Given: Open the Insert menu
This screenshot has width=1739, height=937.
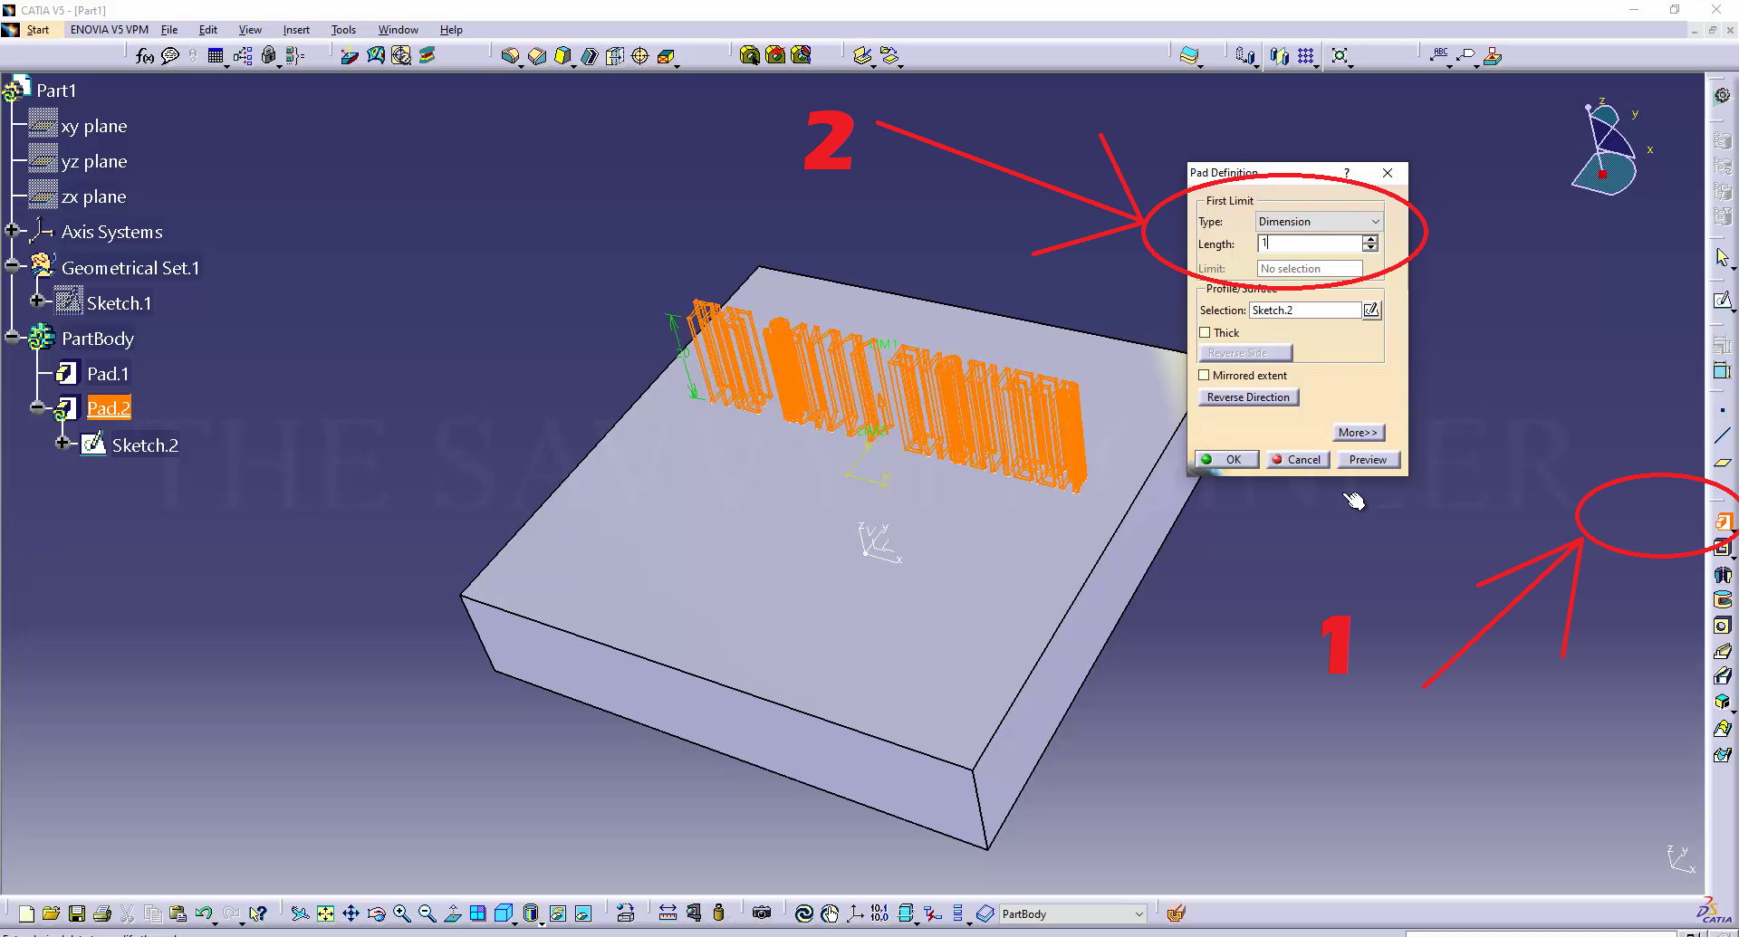Looking at the screenshot, I should coord(296,30).
